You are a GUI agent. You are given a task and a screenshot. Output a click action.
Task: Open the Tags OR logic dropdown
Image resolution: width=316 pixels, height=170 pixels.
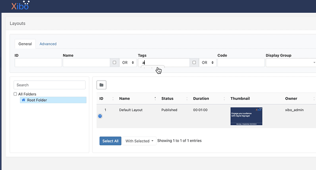click(x=207, y=62)
